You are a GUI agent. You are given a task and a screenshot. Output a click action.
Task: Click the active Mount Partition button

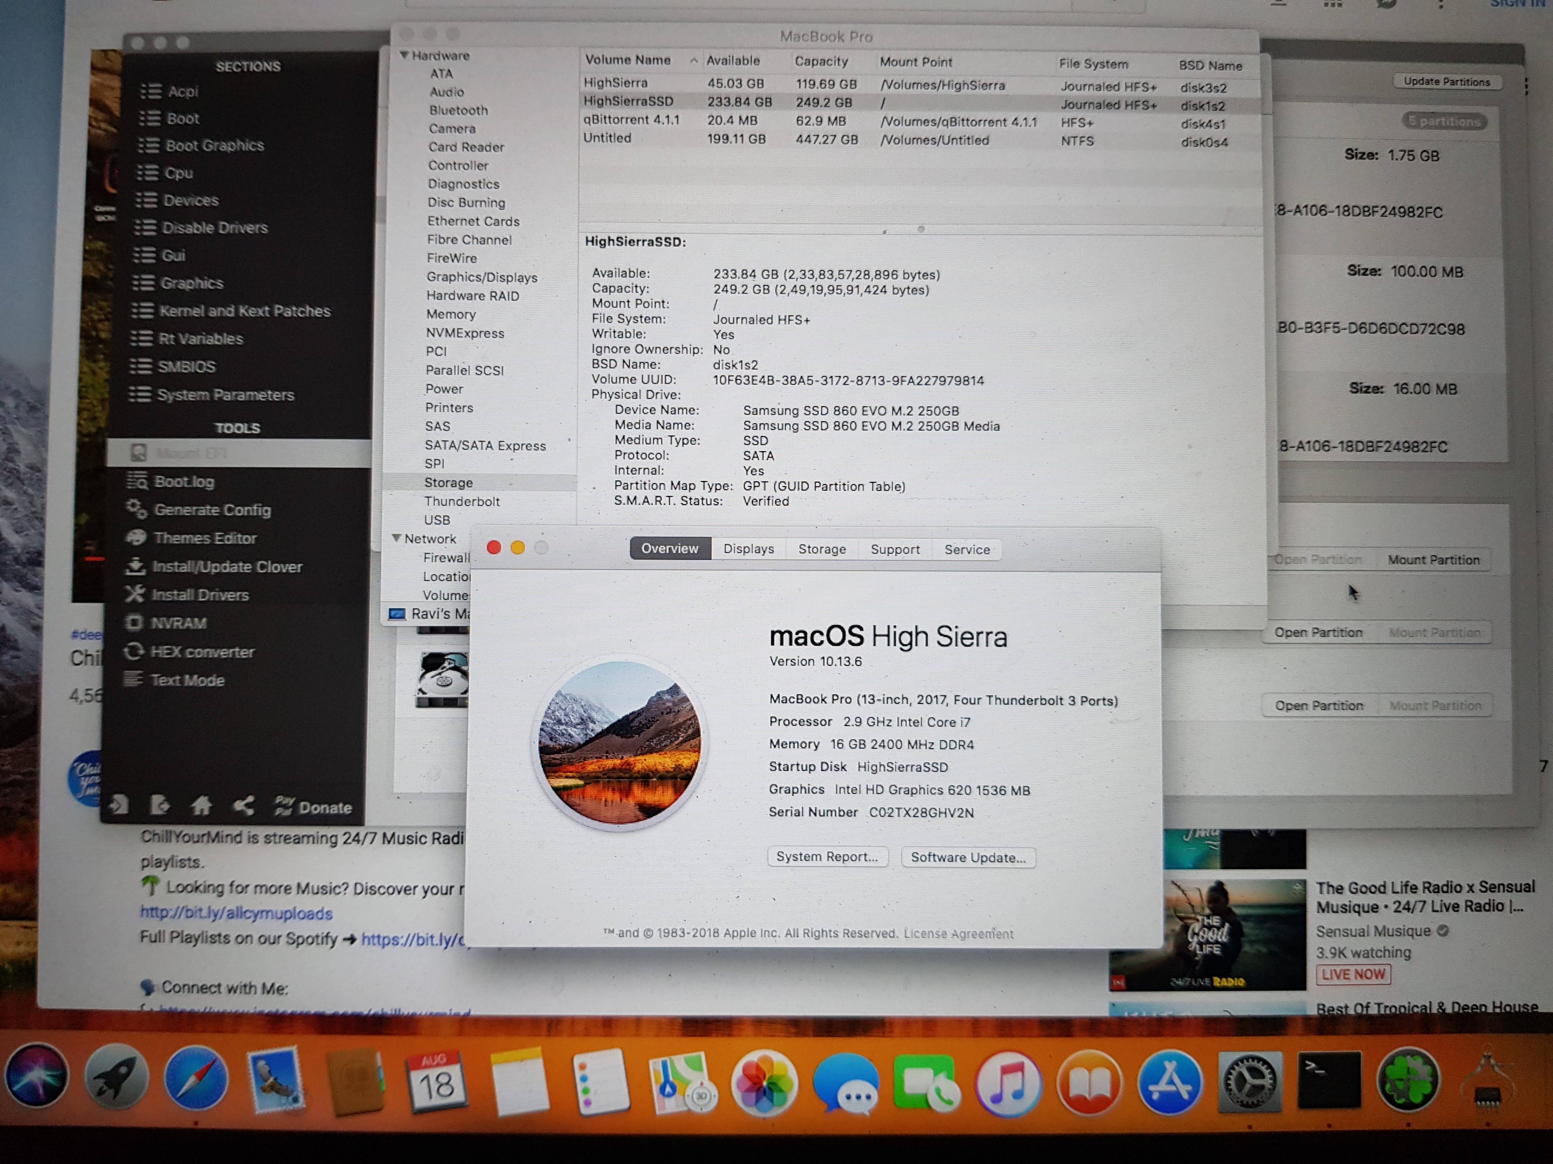tap(1434, 560)
